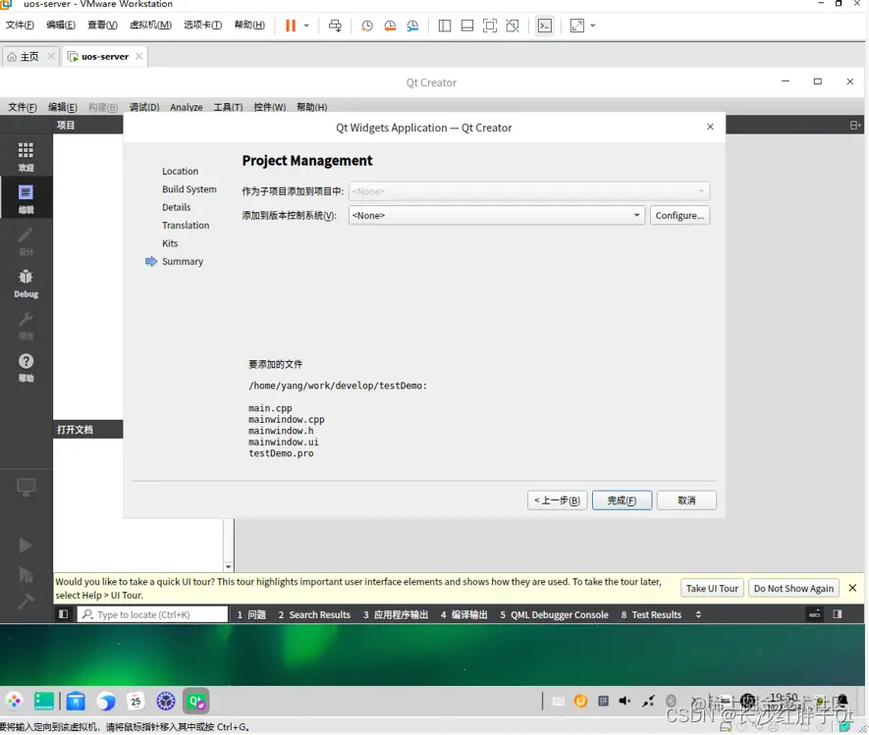The height and width of the screenshot is (735, 869).
Task: Open 问题 output pane
Action: coord(251,614)
